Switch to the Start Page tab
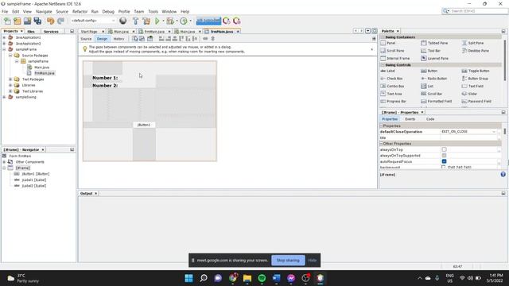The height and width of the screenshot is (286, 509). 89,32
